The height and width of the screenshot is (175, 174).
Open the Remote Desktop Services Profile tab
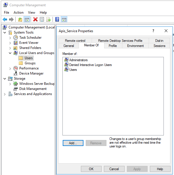coord(120,41)
